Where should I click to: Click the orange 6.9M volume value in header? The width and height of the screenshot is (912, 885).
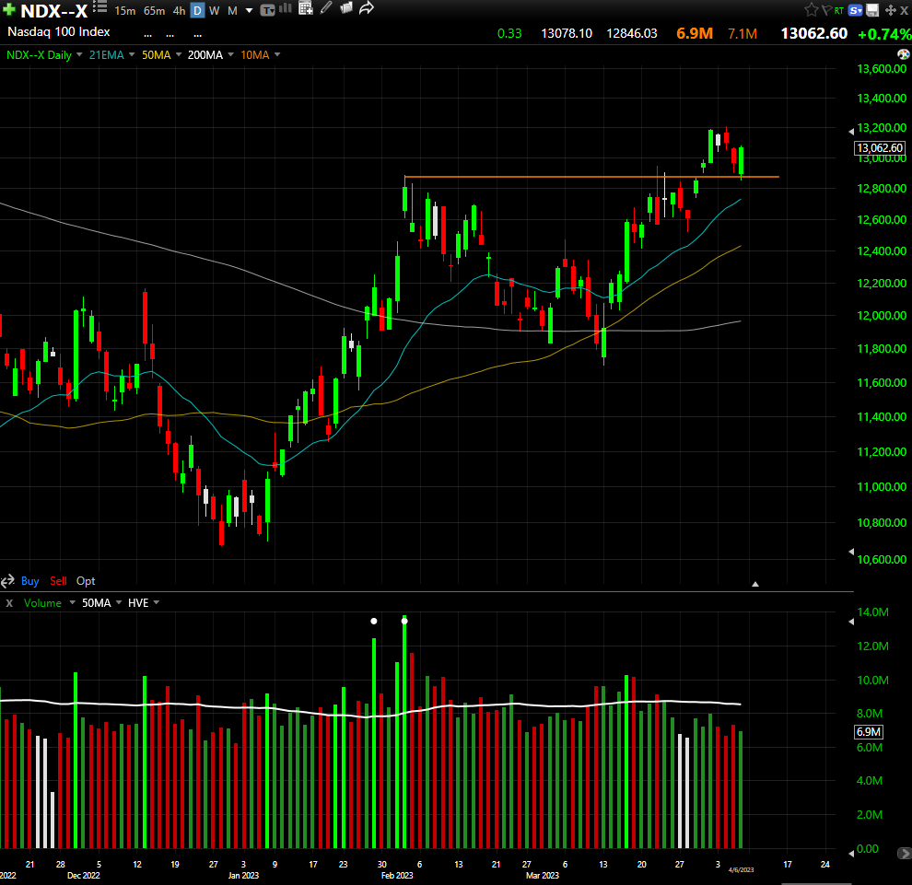point(695,33)
